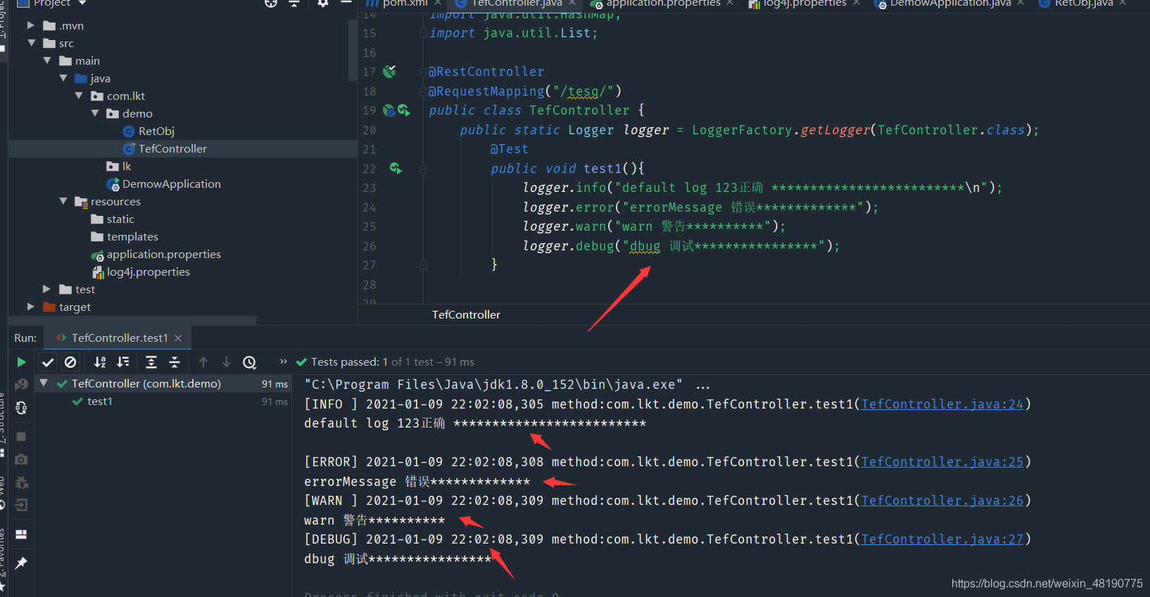This screenshot has height=597, width=1150.
Task: Open link TefController.java:26 in console
Action: tap(942, 501)
